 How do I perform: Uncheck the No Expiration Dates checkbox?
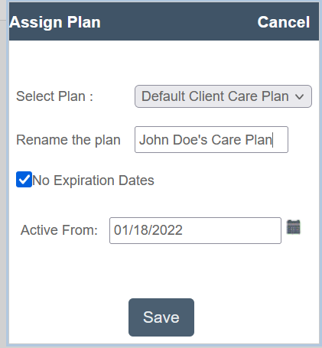[24, 180]
